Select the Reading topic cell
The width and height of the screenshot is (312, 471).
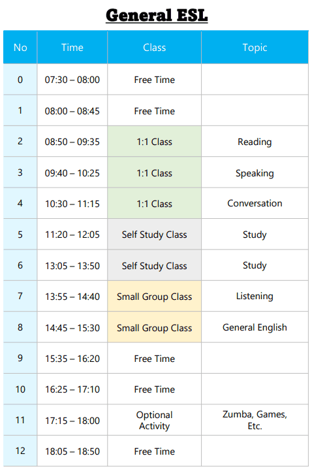point(255,142)
